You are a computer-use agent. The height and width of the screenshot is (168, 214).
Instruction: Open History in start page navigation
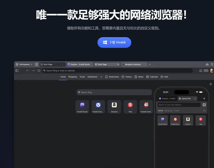pyautogui.click(x=127, y=77)
